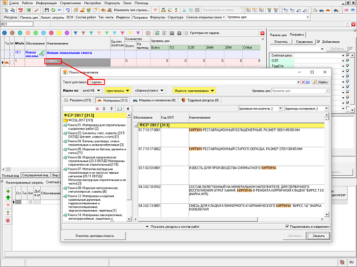Screen dimensions: 357x267
Task: Click the copy icon next to scissors
Action: point(191,10)
